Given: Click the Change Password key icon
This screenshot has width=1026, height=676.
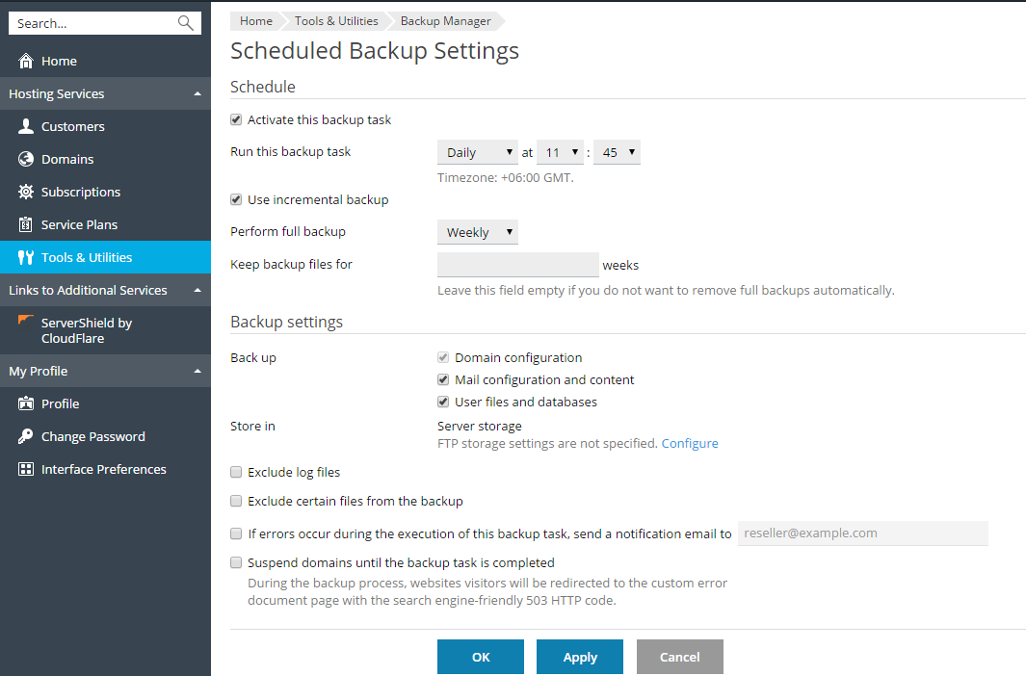Looking at the screenshot, I should tap(26, 437).
